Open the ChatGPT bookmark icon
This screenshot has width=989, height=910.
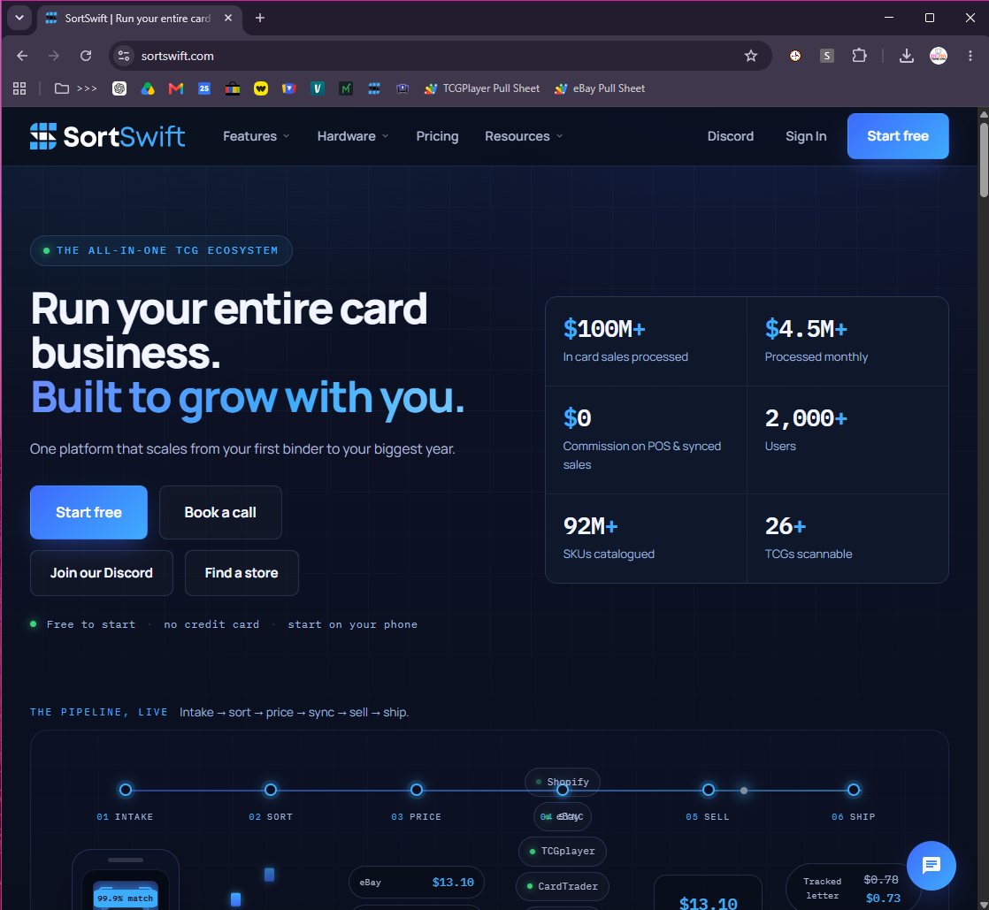[119, 88]
